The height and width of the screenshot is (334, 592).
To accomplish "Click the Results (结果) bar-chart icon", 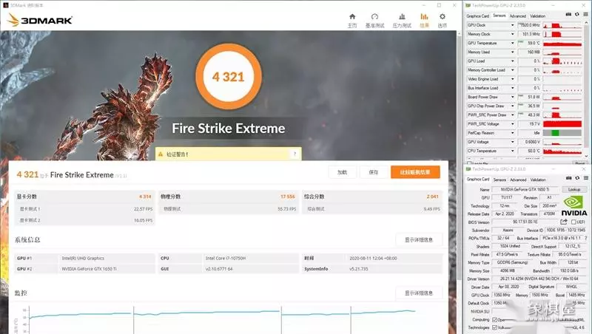I will point(424,18).
